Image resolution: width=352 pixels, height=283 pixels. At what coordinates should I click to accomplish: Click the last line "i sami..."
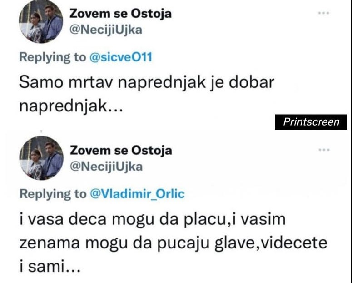[50, 266]
